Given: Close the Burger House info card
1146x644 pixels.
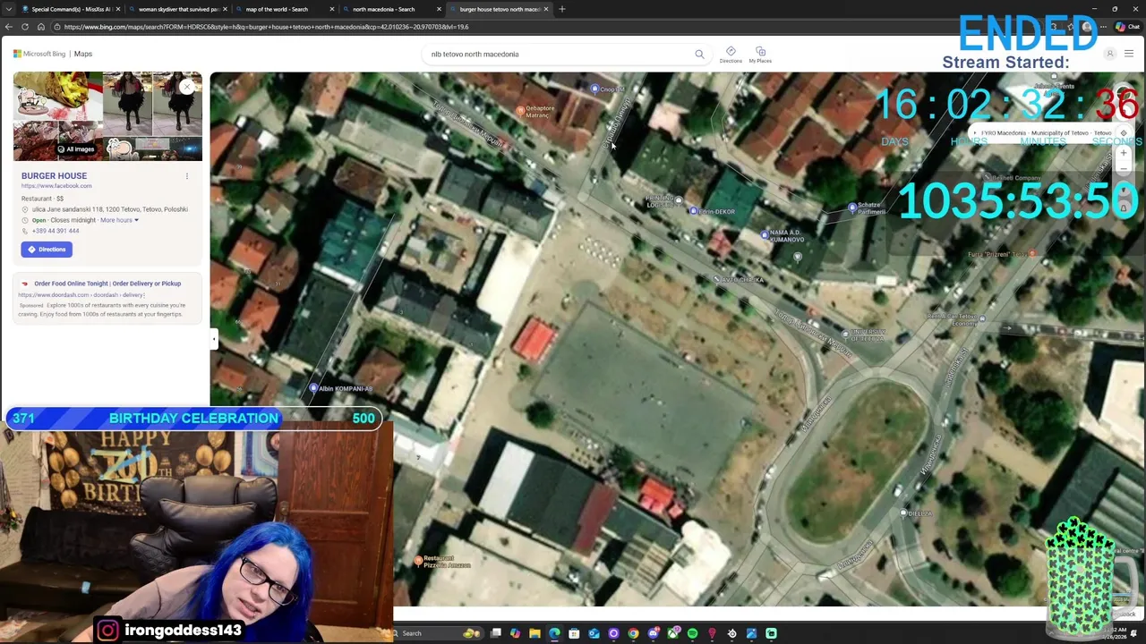Looking at the screenshot, I should [x=187, y=86].
